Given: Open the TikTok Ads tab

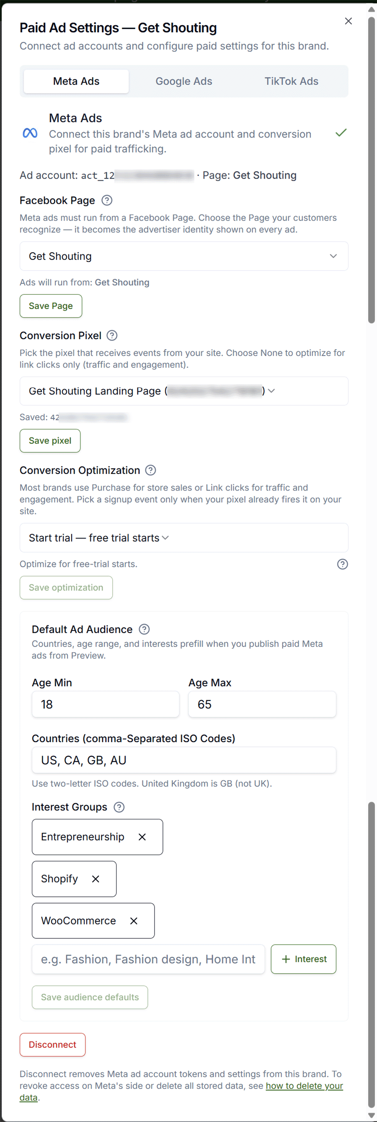Looking at the screenshot, I should click(x=291, y=81).
